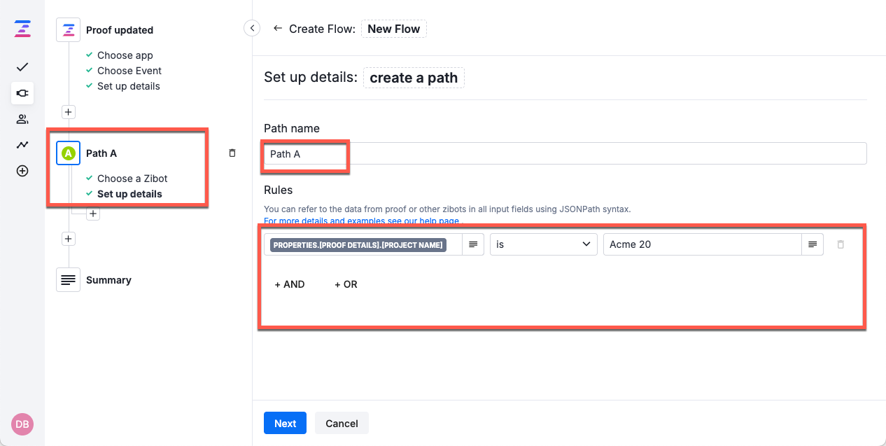
Task: Click the delete icon for the rule row
Action: click(841, 244)
